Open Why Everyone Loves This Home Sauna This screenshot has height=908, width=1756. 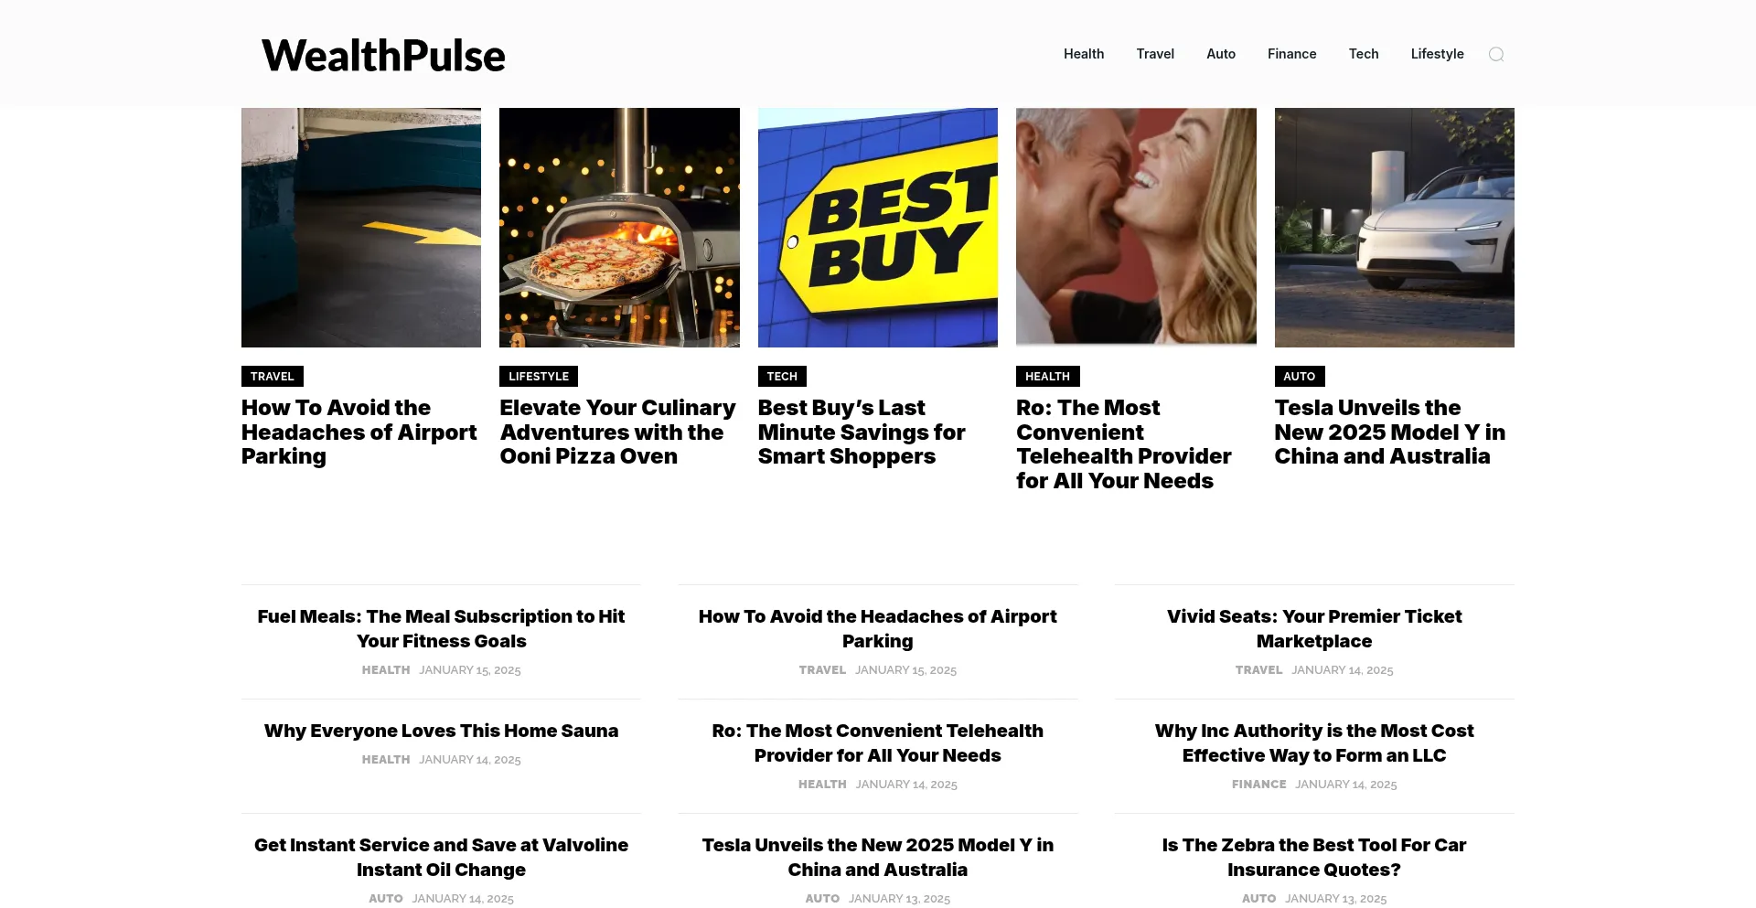(x=441, y=731)
